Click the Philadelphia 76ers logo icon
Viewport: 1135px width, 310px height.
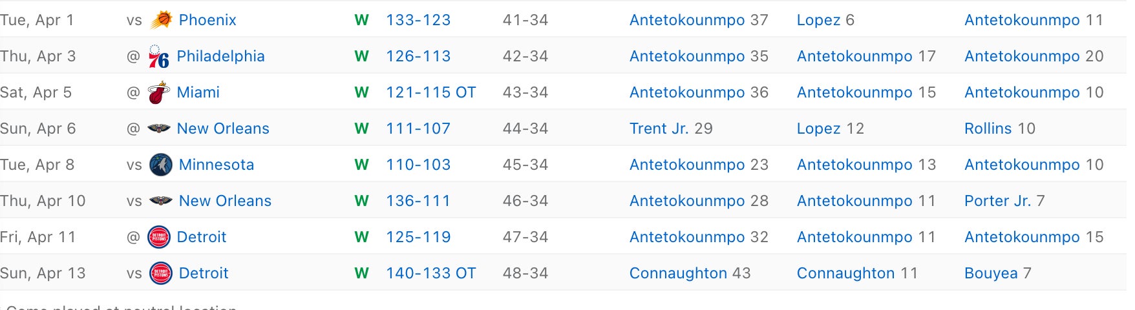(158, 57)
